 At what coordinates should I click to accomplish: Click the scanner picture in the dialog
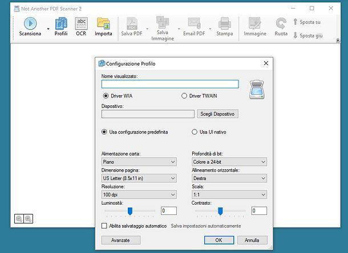pyautogui.click(x=257, y=89)
